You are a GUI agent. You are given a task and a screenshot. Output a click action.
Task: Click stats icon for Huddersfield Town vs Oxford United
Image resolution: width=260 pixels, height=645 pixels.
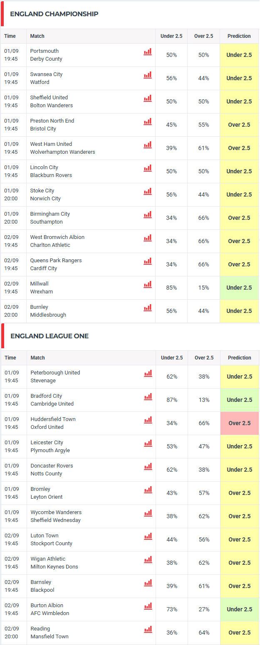(148, 420)
